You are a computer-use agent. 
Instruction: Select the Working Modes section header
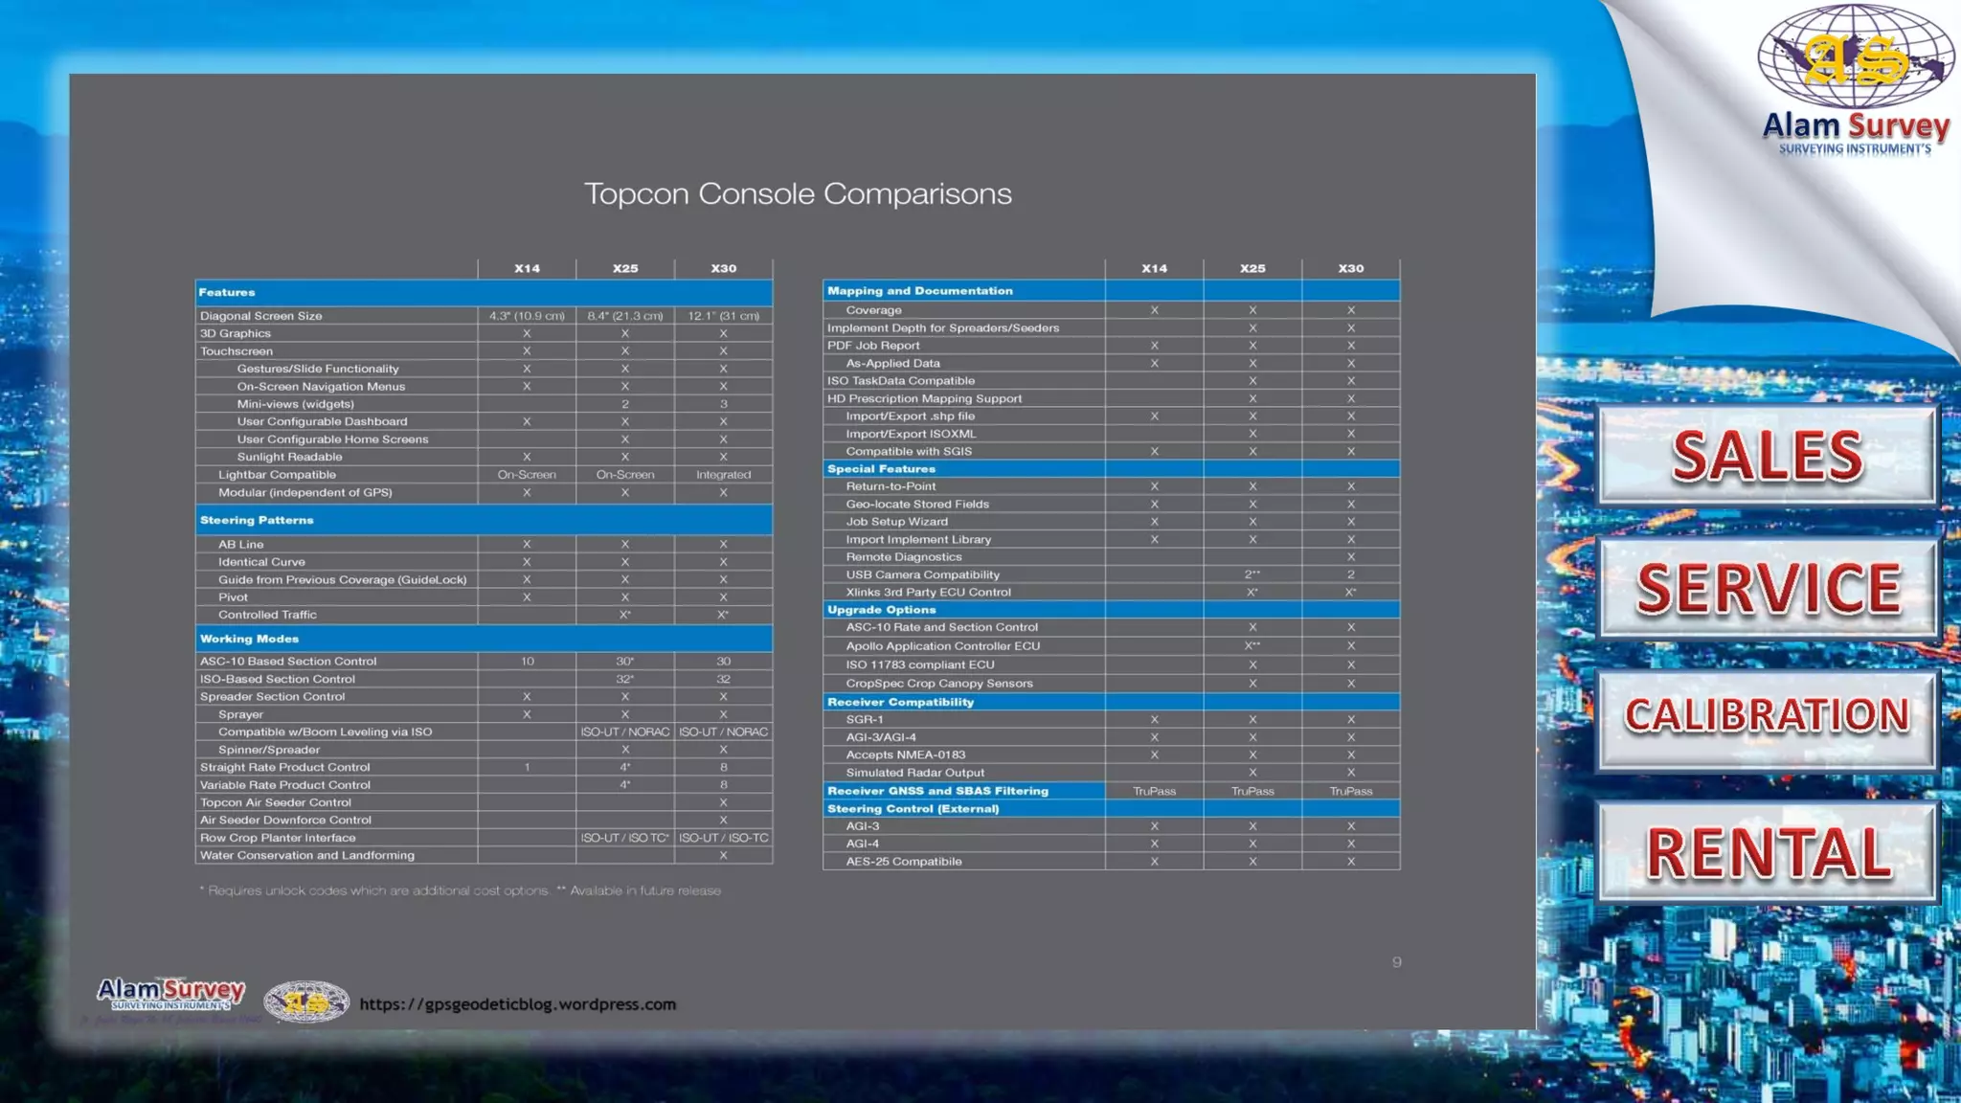250,639
